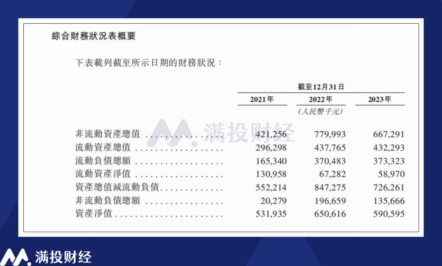442x266 pixels.
Task: Click the row label 資產總值減流動負債
Action: point(117,187)
